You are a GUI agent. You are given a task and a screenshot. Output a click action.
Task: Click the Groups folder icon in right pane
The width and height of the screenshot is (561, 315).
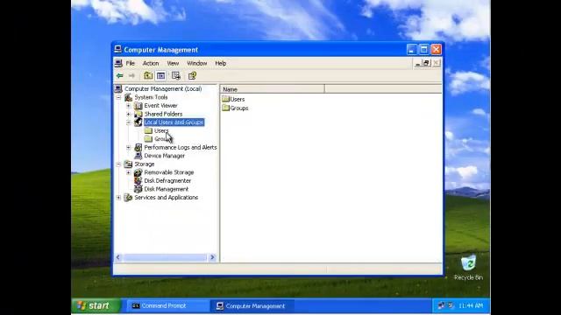point(225,108)
